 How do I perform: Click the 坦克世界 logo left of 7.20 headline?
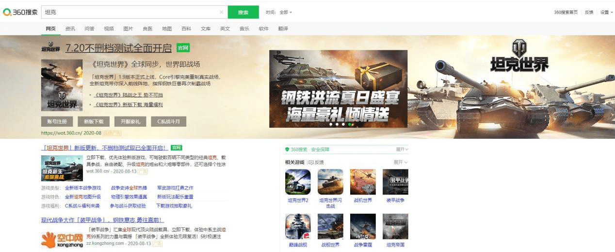pos(50,47)
